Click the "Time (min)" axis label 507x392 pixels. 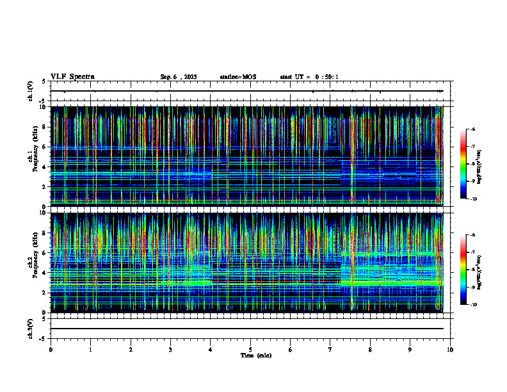256,355
